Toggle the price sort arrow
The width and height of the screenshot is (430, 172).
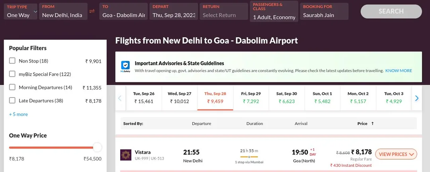(x=372, y=124)
